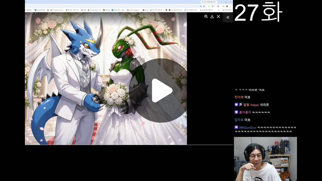Close the image viewer with the X icon
The height and width of the screenshot is (181, 322).
click(x=218, y=16)
